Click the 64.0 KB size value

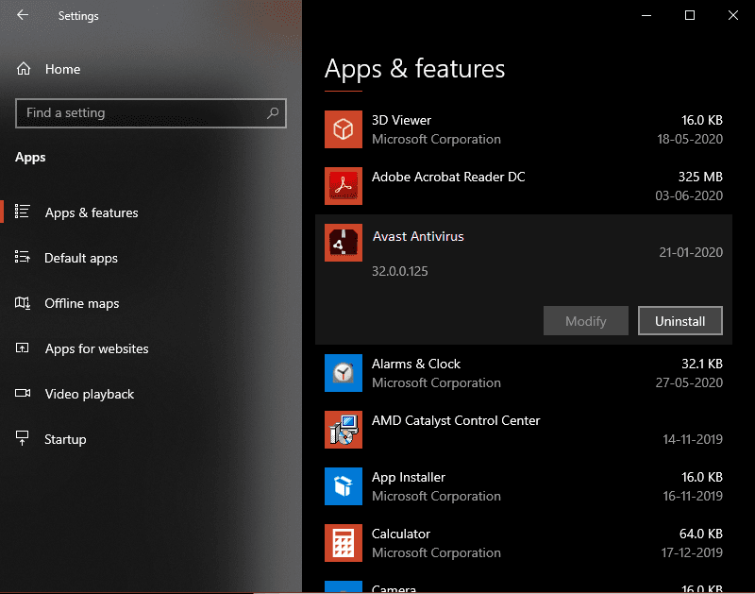pyautogui.click(x=700, y=534)
